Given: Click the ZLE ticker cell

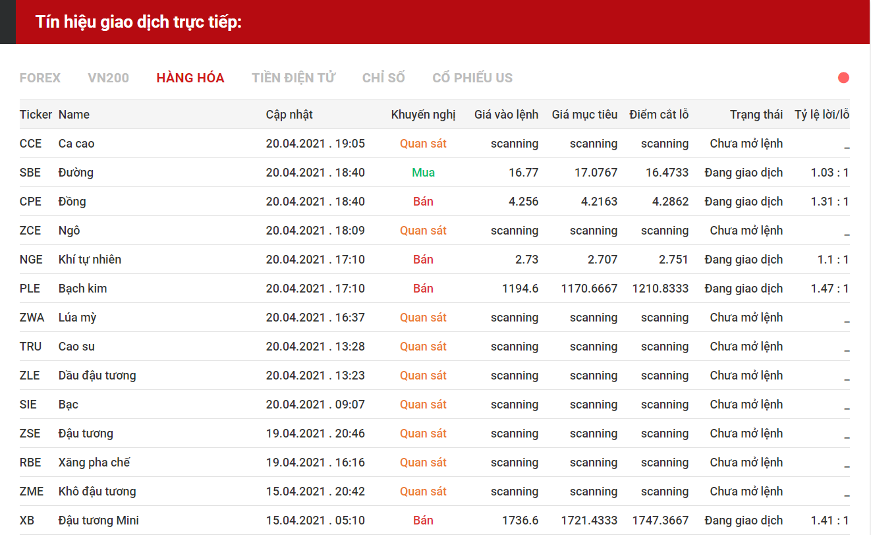Looking at the screenshot, I should point(30,376).
